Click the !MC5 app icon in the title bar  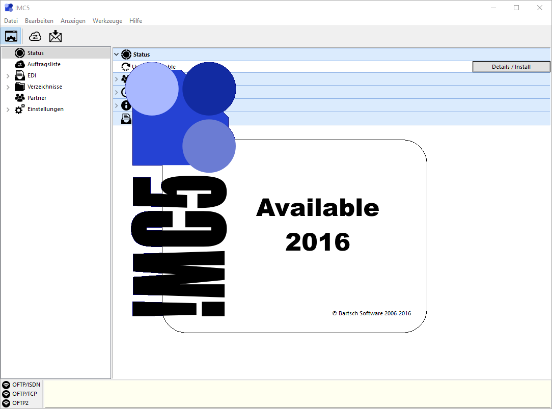point(9,8)
